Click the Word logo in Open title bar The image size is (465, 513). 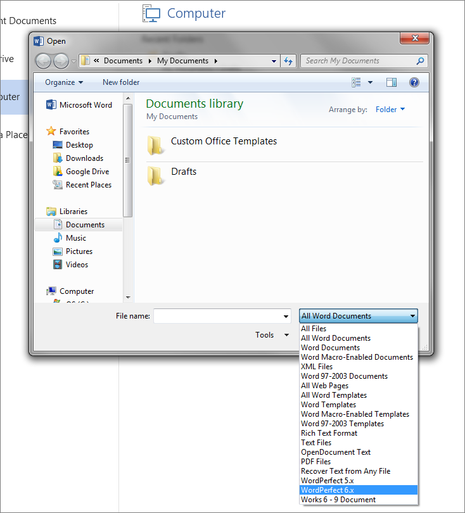point(38,41)
